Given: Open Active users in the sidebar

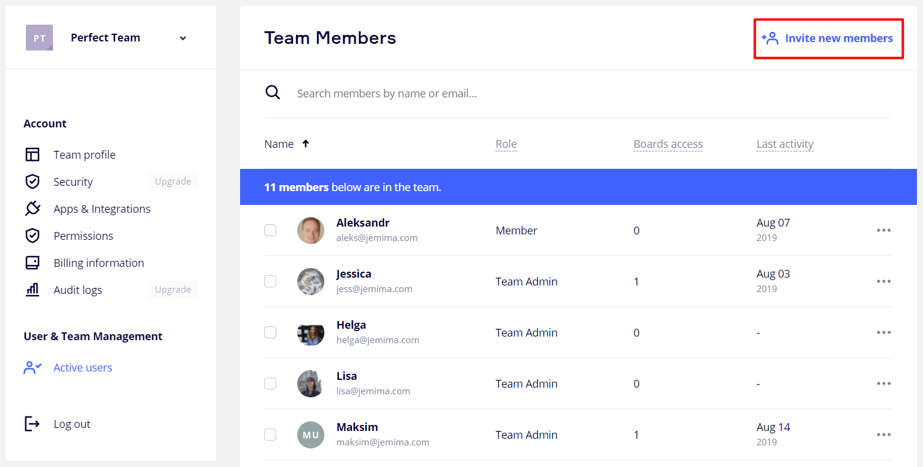Looking at the screenshot, I should tap(82, 367).
